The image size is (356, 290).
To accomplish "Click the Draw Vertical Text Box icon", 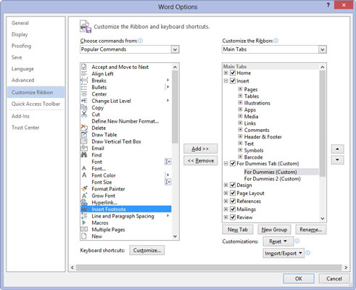I will (84, 141).
